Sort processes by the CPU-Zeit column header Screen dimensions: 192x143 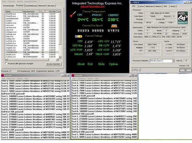pos(51,11)
